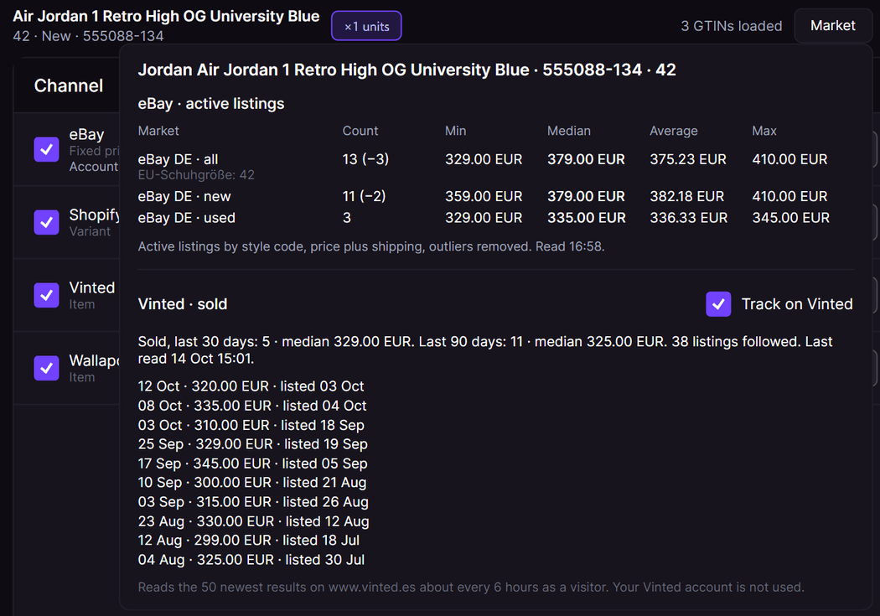This screenshot has height=616, width=880.
Task: Toggle the Wallapop channel checkbox
Action: click(x=47, y=368)
